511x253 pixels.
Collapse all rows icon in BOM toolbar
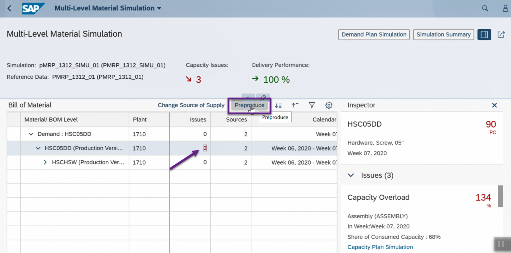pos(295,105)
